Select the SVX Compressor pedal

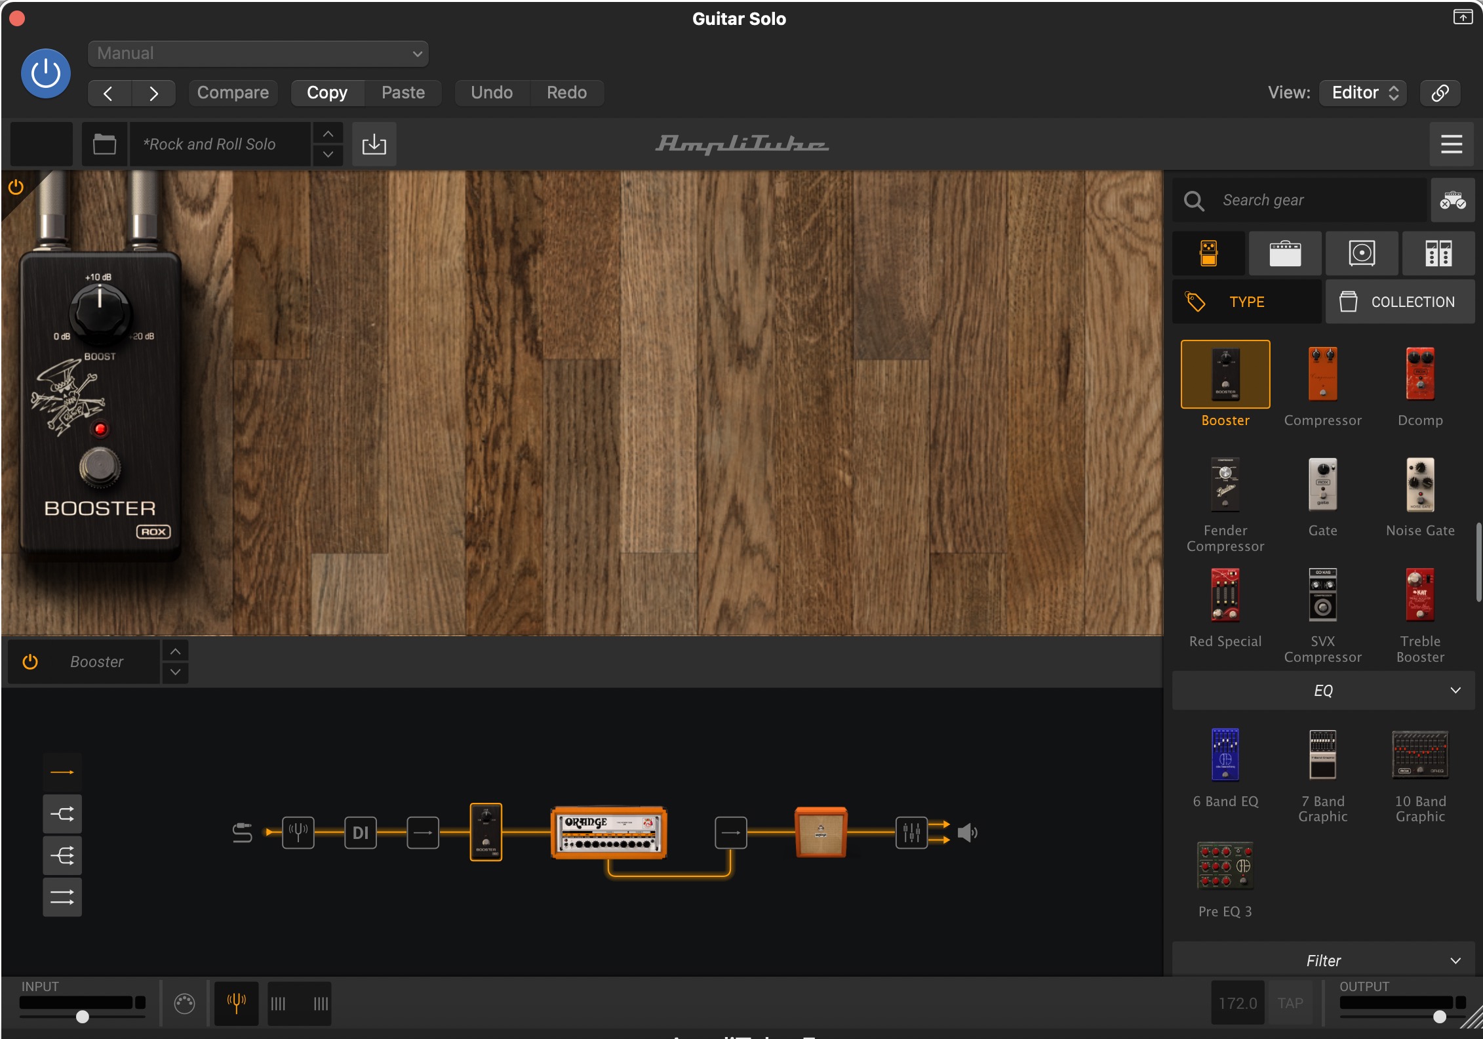pos(1322,595)
